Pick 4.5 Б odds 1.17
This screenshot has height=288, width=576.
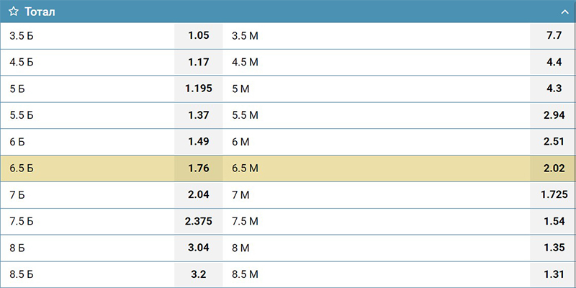199,63
